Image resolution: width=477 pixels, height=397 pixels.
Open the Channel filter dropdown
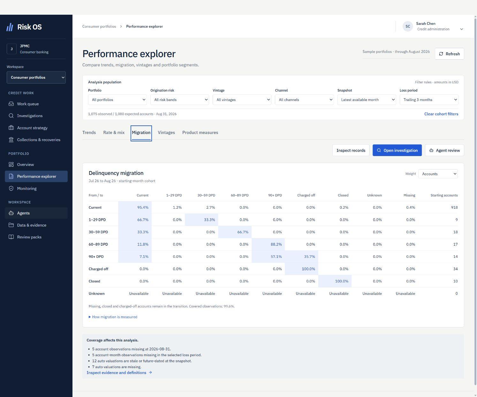[304, 100]
